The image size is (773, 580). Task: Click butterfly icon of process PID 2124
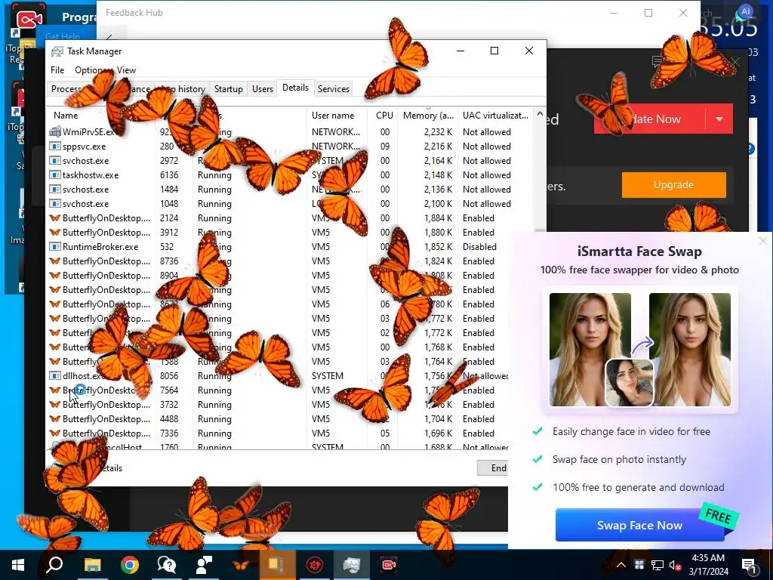coord(54,218)
